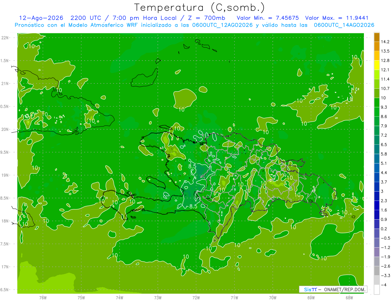Pick white swatch below the -4 label
Screen dimensions: 392x302
[x=377, y=289]
